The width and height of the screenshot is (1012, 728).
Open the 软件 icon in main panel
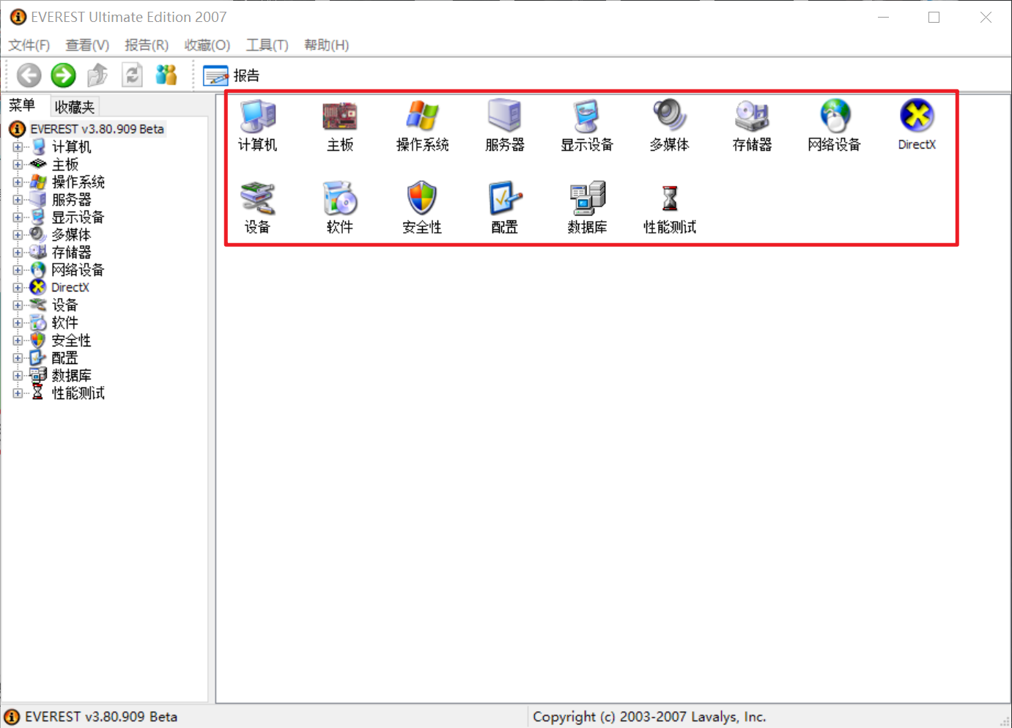[x=340, y=198]
